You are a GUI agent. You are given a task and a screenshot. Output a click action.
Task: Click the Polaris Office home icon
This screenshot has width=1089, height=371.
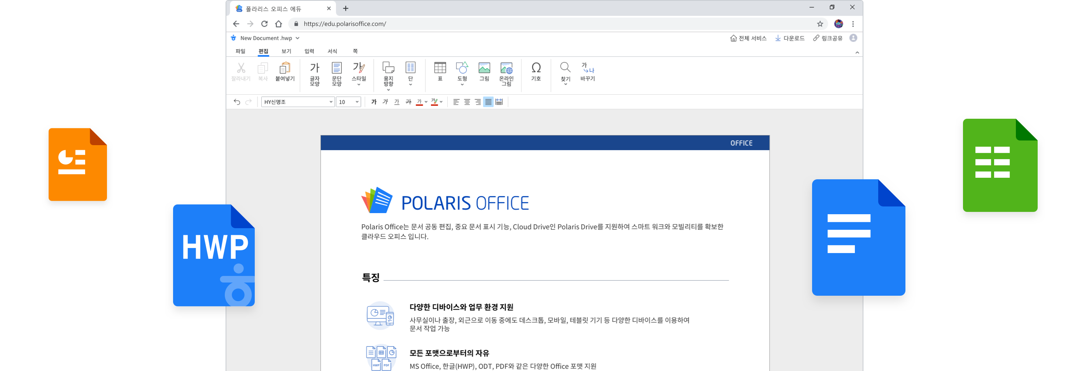pos(233,38)
